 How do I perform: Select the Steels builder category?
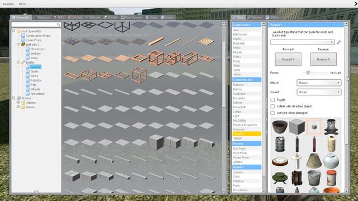34,71
